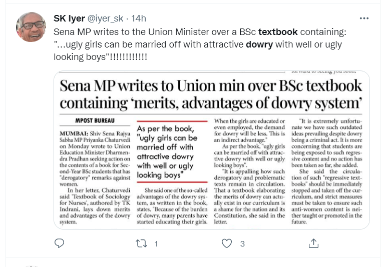Click the bold word 'textbook' in the tweet
This screenshot has height=267, width=381.
pyautogui.click(x=278, y=31)
